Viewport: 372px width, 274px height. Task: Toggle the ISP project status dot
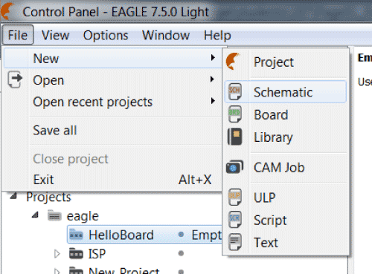[x=181, y=253]
